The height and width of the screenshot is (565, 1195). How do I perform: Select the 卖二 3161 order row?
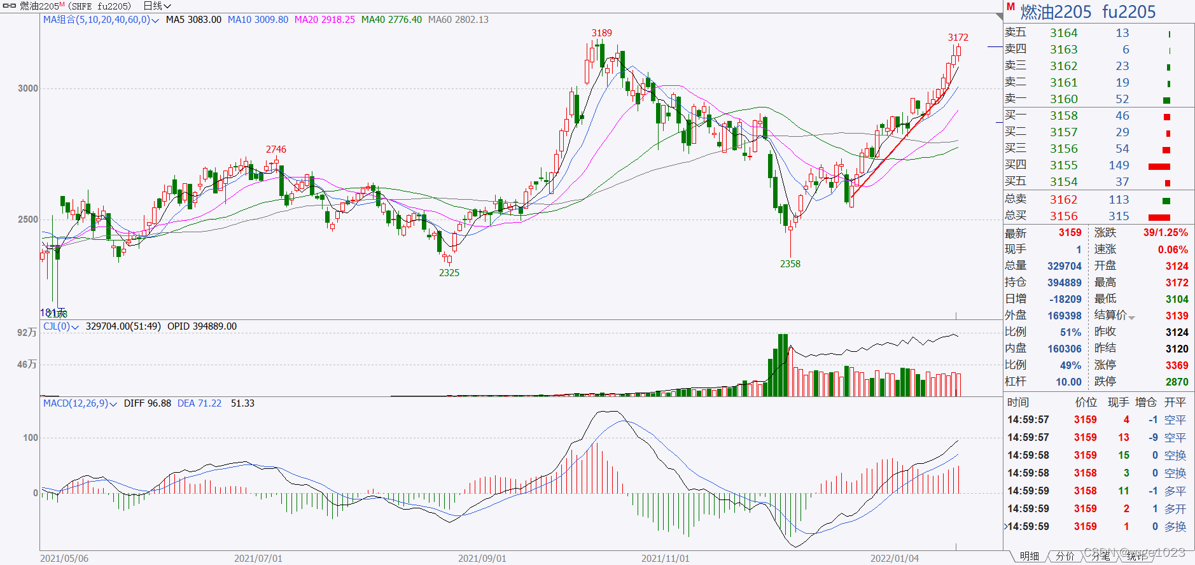click(1099, 83)
